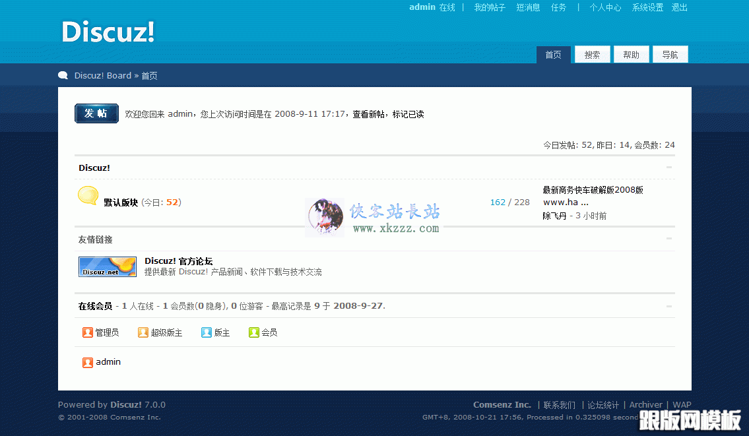Open the 默认版块 forum link
The width and height of the screenshot is (749, 436).
click(121, 202)
